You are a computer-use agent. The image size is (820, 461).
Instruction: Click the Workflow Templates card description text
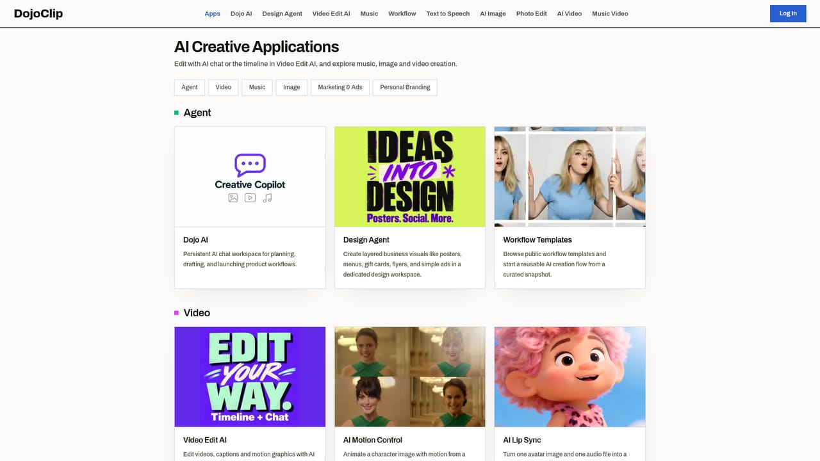[555, 264]
